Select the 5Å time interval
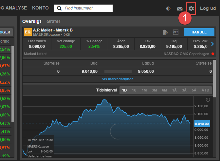220x161 pixels. click(x=194, y=90)
